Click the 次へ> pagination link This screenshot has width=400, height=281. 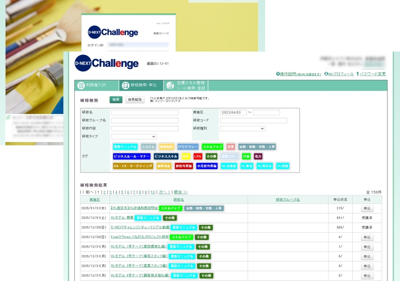(164, 192)
